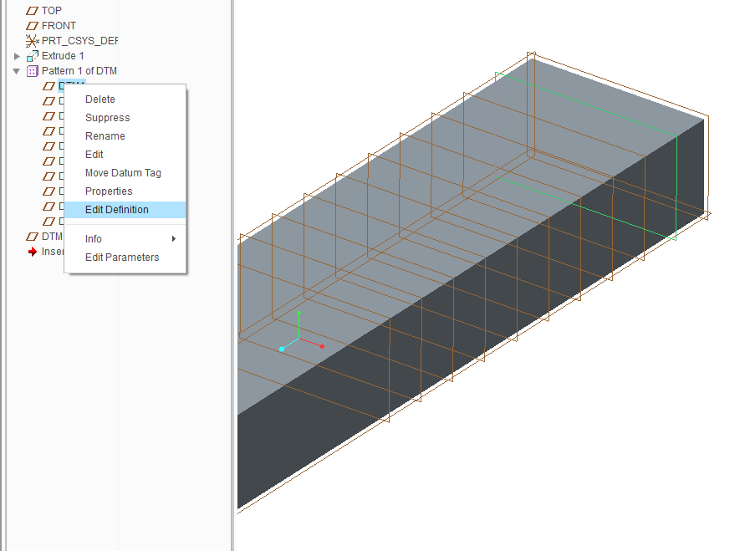
Task: Open the Info submenu arrow
Action: 174,239
